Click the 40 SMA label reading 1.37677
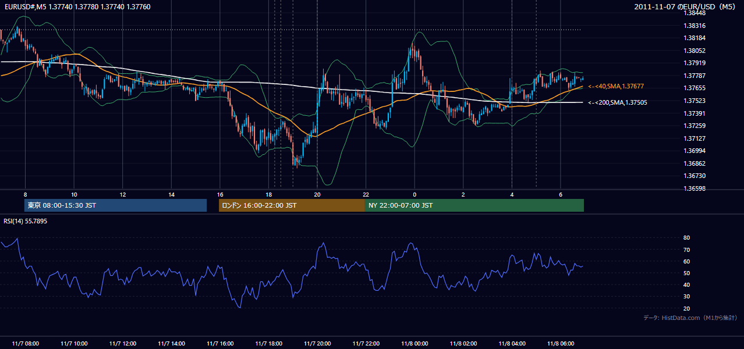The height and width of the screenshot is (349, 744). (615, 86)
